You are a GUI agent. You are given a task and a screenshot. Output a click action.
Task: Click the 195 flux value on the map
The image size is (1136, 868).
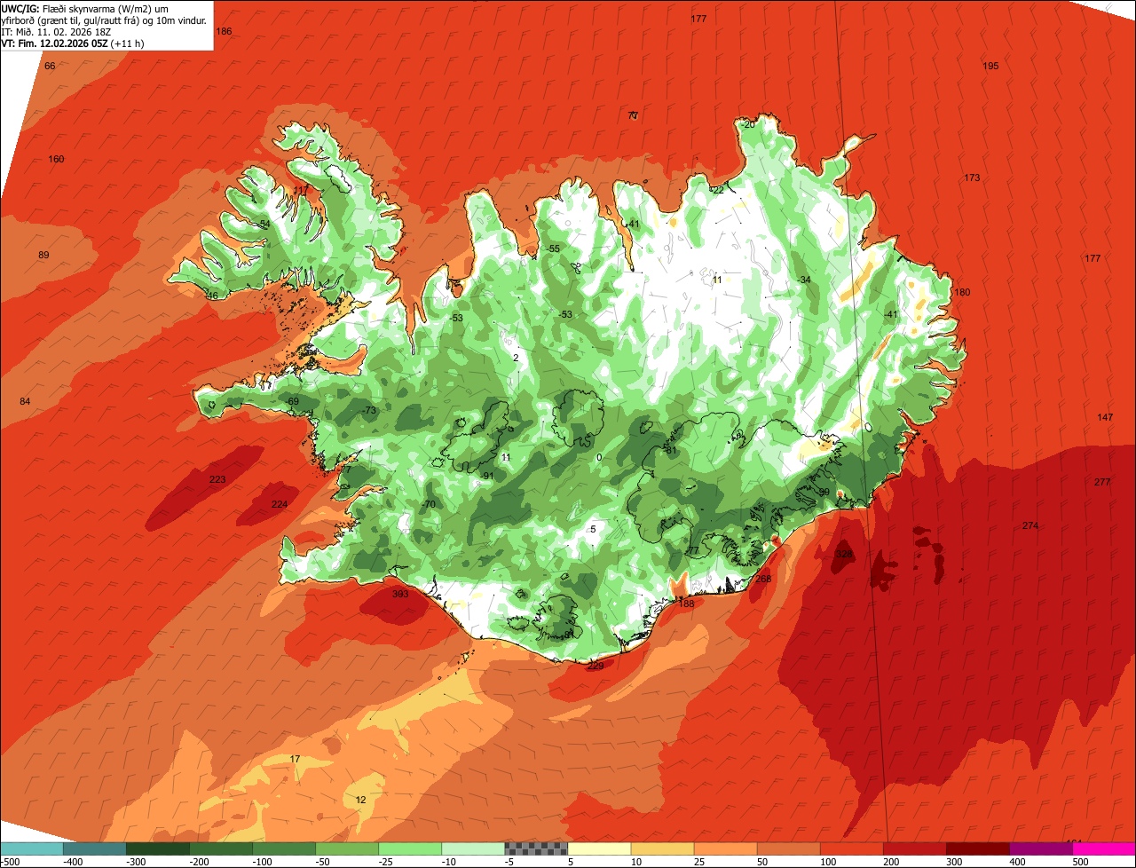click(990, 67)
